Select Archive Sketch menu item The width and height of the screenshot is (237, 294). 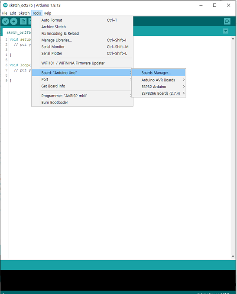point(82,27)
